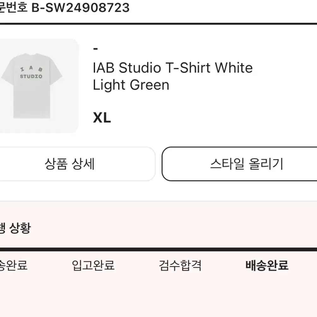Click the 진행 상황 section heading
Image resolution: width=317 pixels, height=317 pixels.
pos(15,228)
